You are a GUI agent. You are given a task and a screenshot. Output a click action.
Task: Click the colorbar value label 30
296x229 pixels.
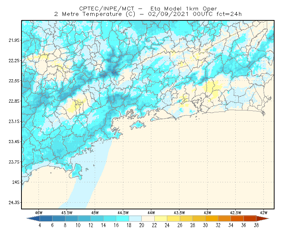[x=205, y=225]
